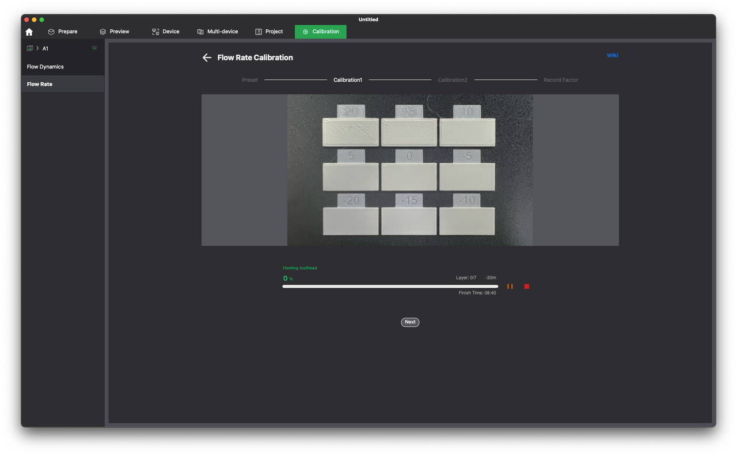Stop the print with the red square
This screenshot has height=455, width=737.
coord(526,286)
